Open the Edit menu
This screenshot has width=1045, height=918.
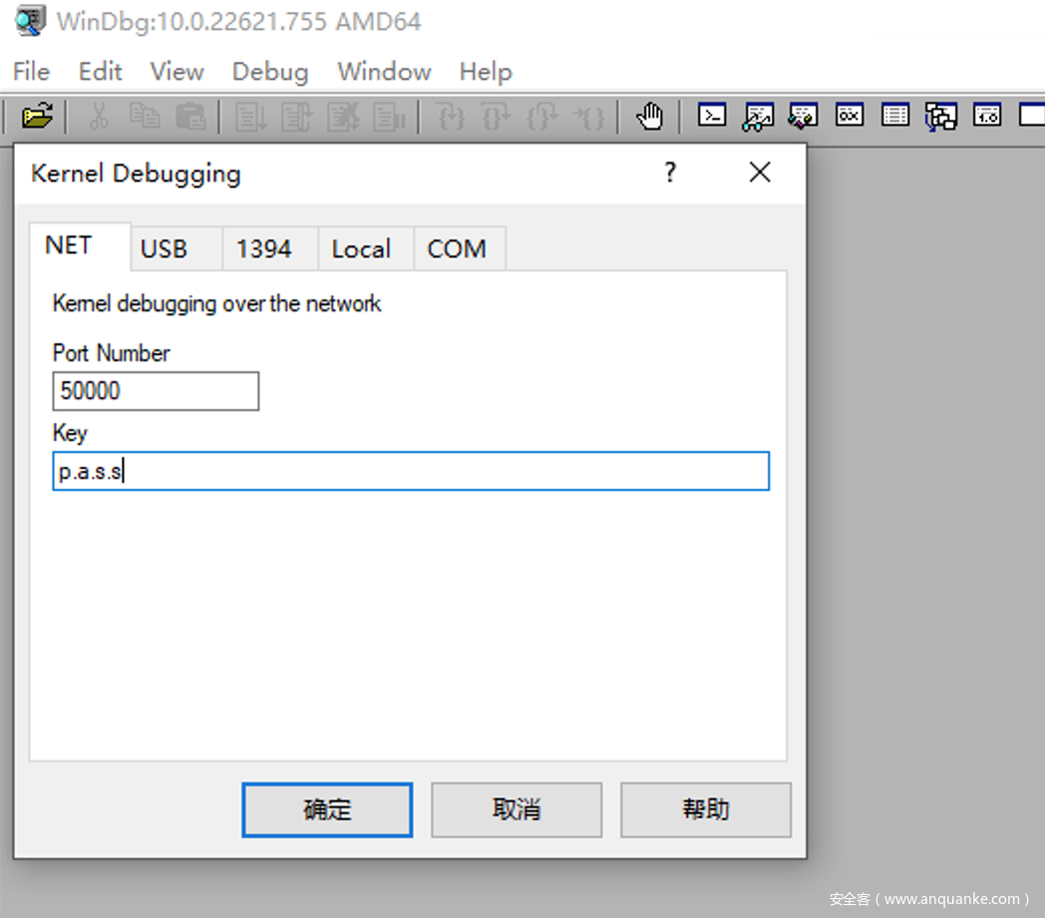100,72
